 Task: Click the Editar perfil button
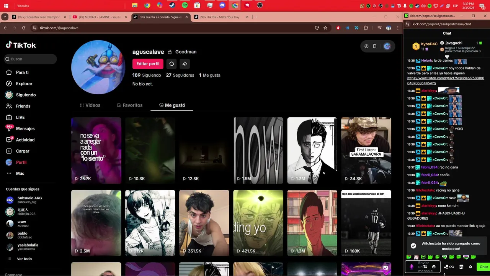pos(148,64)
